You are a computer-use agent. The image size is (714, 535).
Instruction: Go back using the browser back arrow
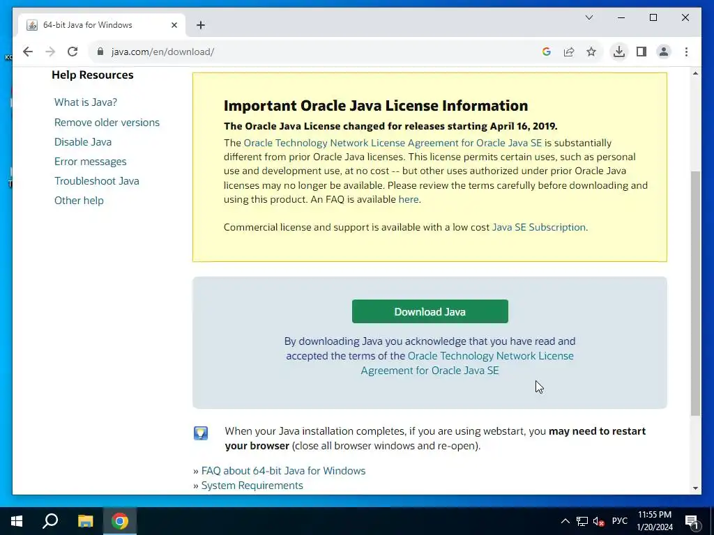click(28, 52)
